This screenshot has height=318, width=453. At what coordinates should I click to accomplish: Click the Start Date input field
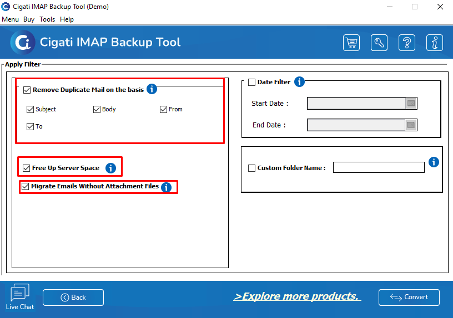(x=356, y=103)
